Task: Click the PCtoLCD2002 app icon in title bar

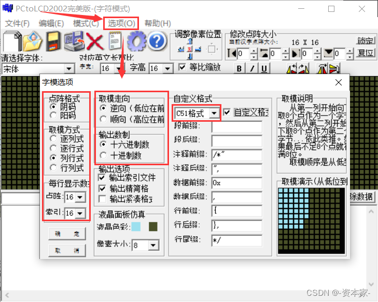Action: (7, 8)
